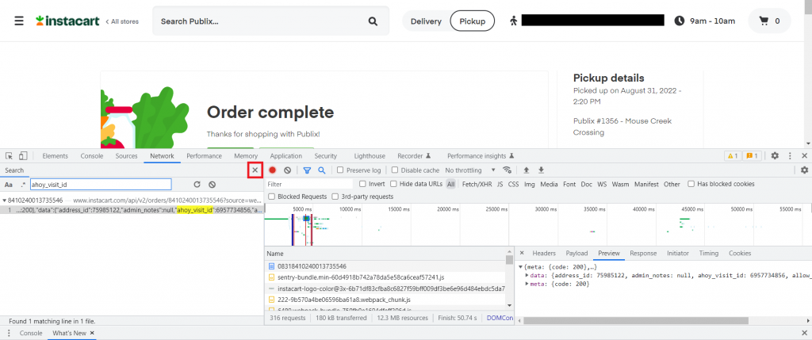
Task: Check Hide data URLs
Action: tap(393, 184)
